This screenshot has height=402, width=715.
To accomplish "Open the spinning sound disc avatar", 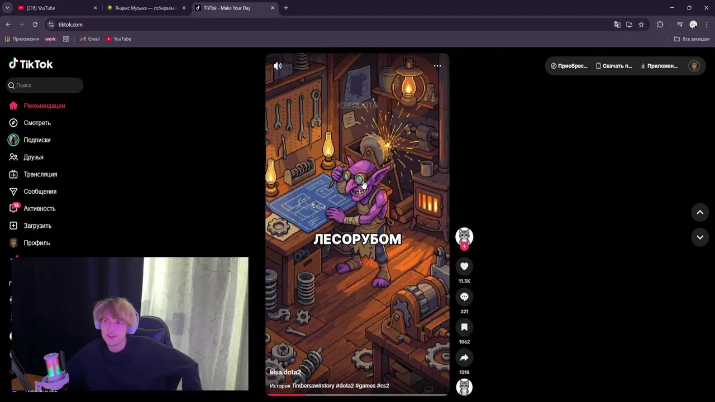I will point(464,387).
